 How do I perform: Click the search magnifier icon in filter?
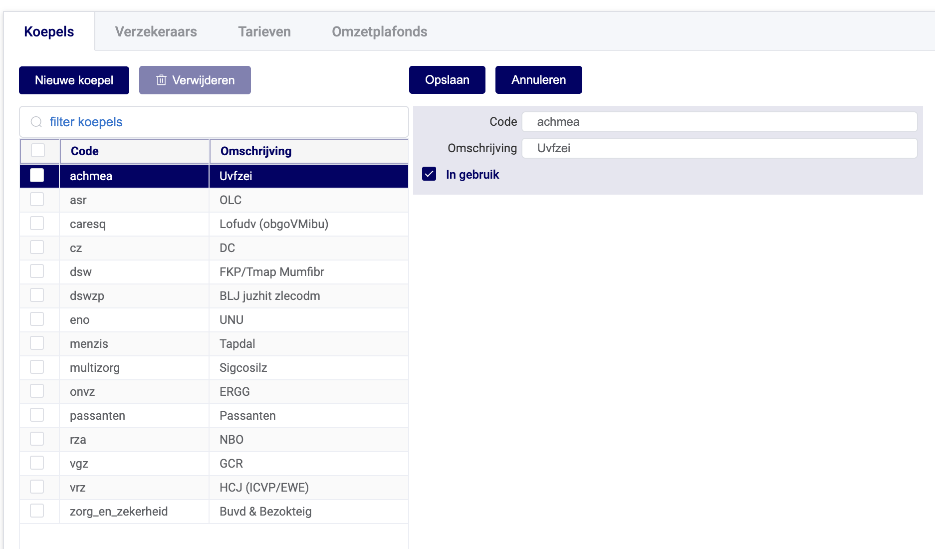(36, 122)
